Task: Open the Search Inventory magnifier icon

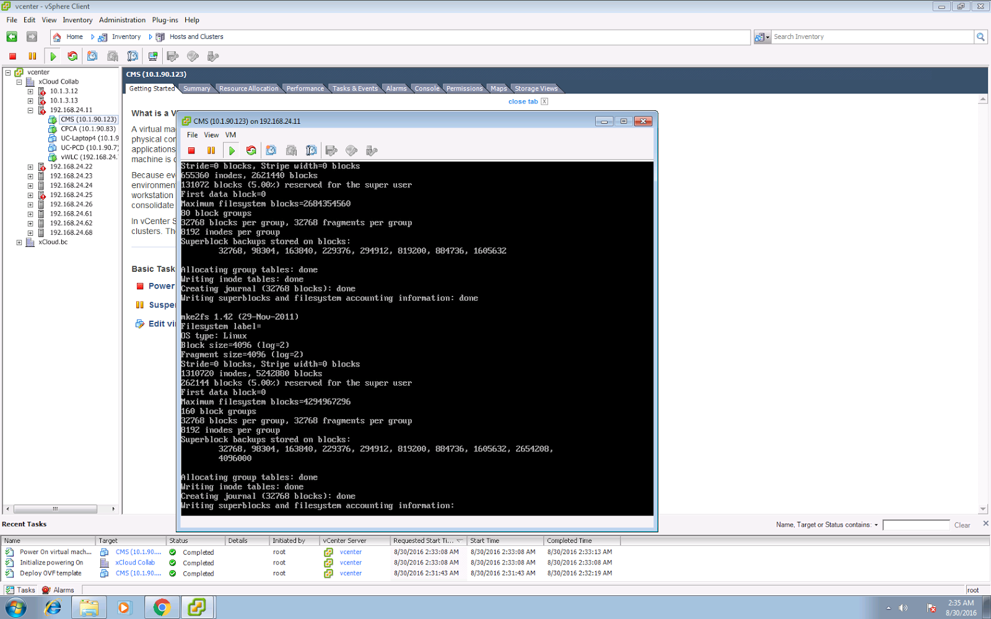Action: (x=981, y=37)
